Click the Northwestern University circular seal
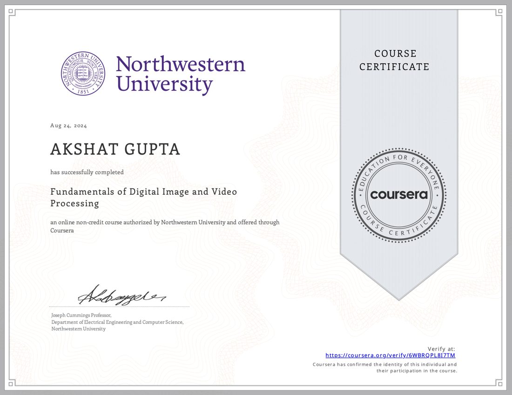This screenshot has width=512, height=395. point(83,74)
